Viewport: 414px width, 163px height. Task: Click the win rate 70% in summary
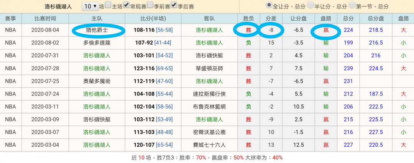click(x=201, y=158)
